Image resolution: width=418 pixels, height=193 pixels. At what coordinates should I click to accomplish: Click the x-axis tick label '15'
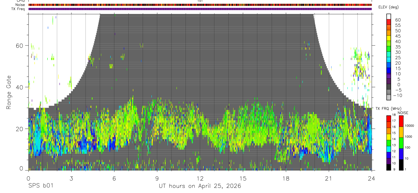(x=243, y=178)
